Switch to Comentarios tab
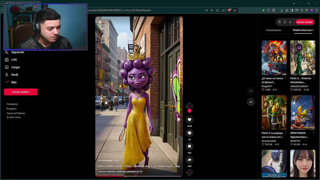The image size is (320, 180). point(273,30)
